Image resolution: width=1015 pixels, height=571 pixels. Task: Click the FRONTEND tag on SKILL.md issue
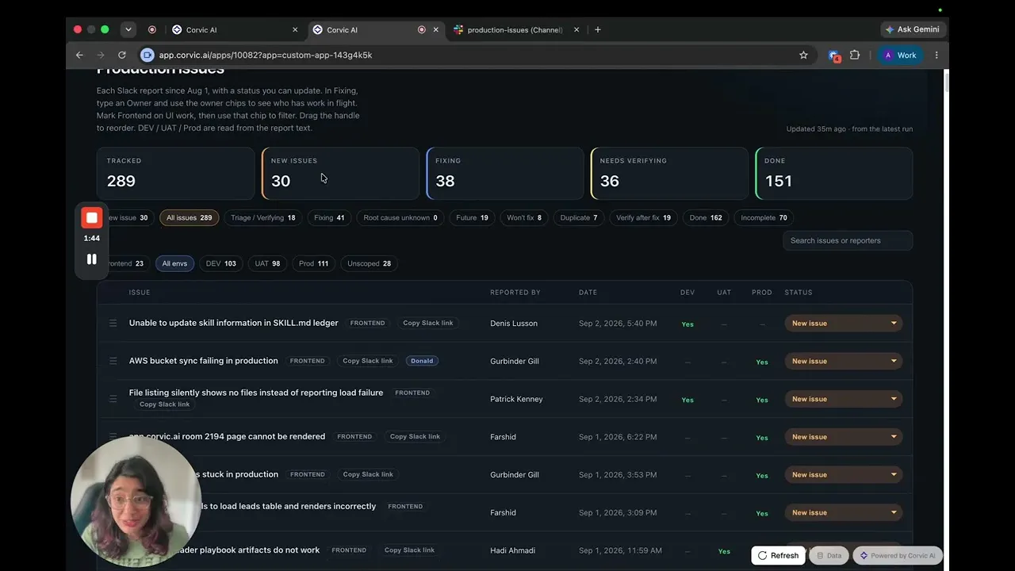tap(367, 323)
